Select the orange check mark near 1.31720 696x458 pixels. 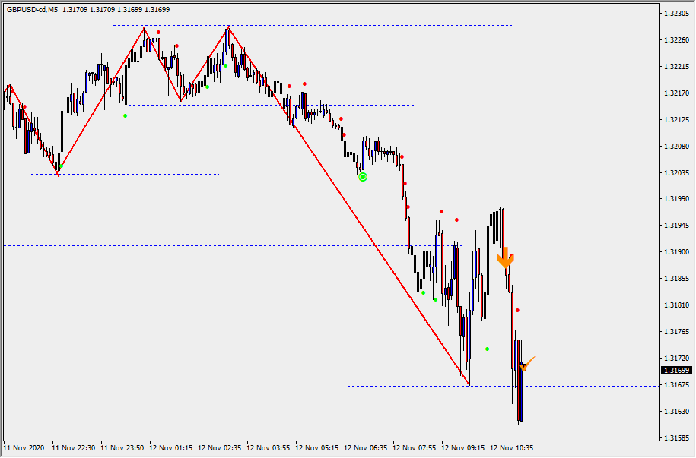(527, 363)
